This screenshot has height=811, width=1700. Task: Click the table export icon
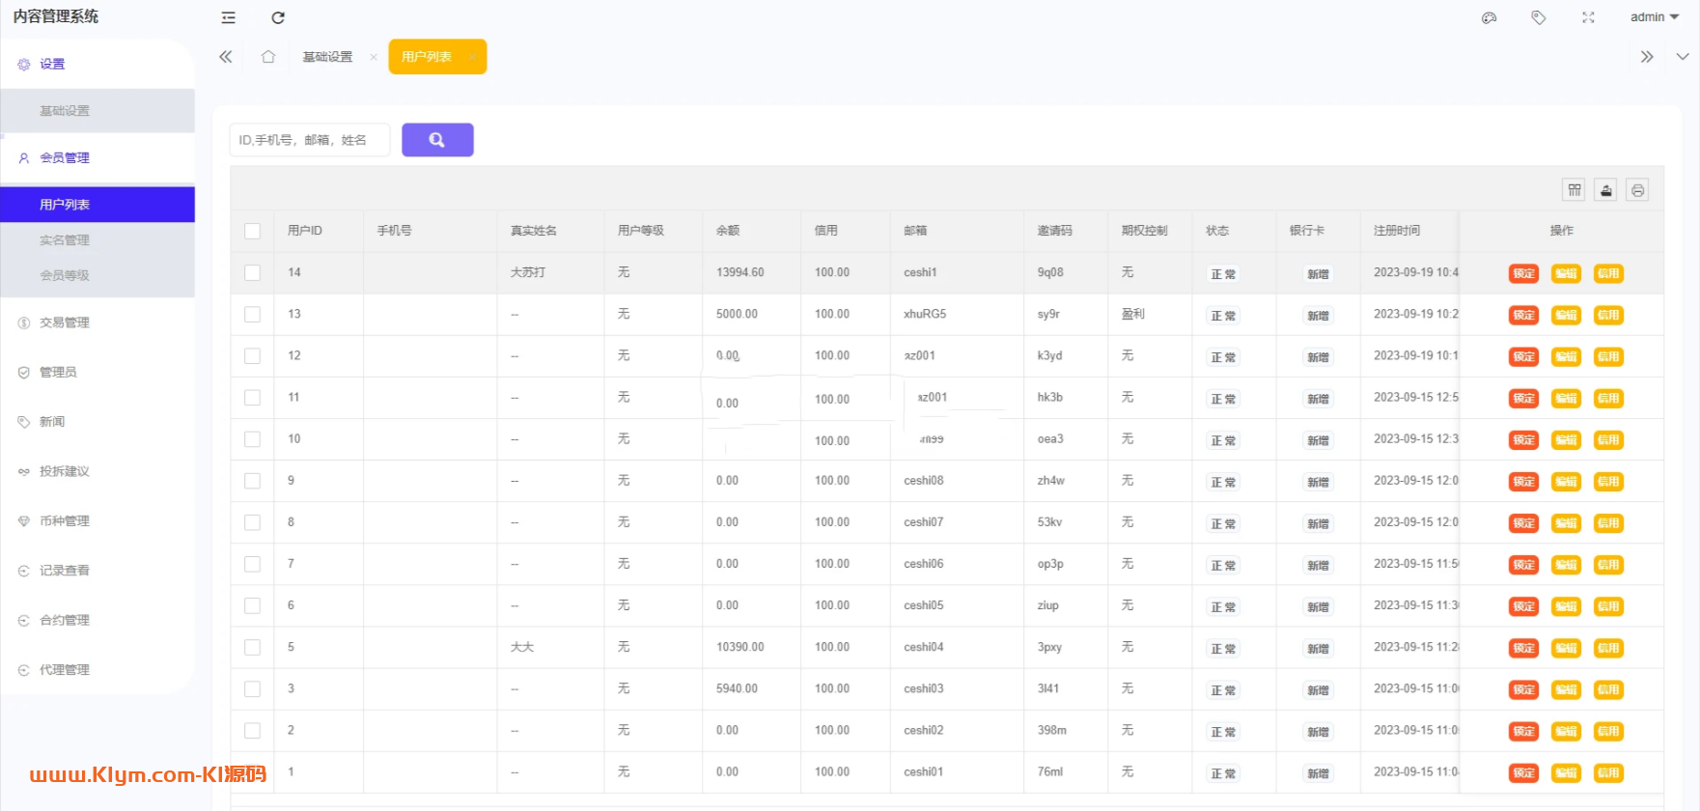[1606, 190]
